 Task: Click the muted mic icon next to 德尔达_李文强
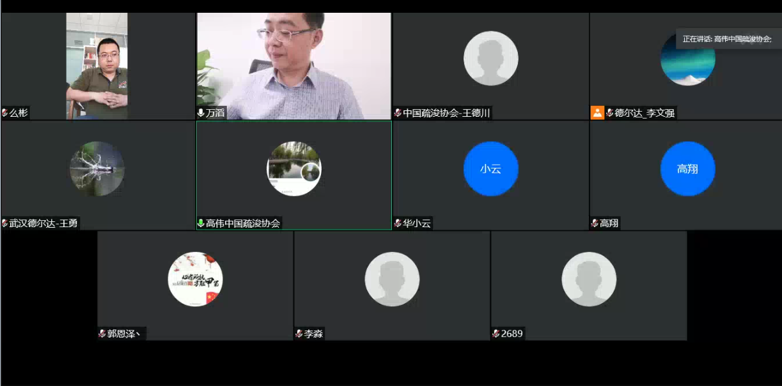pyautogui.click(x=609, y=113)
